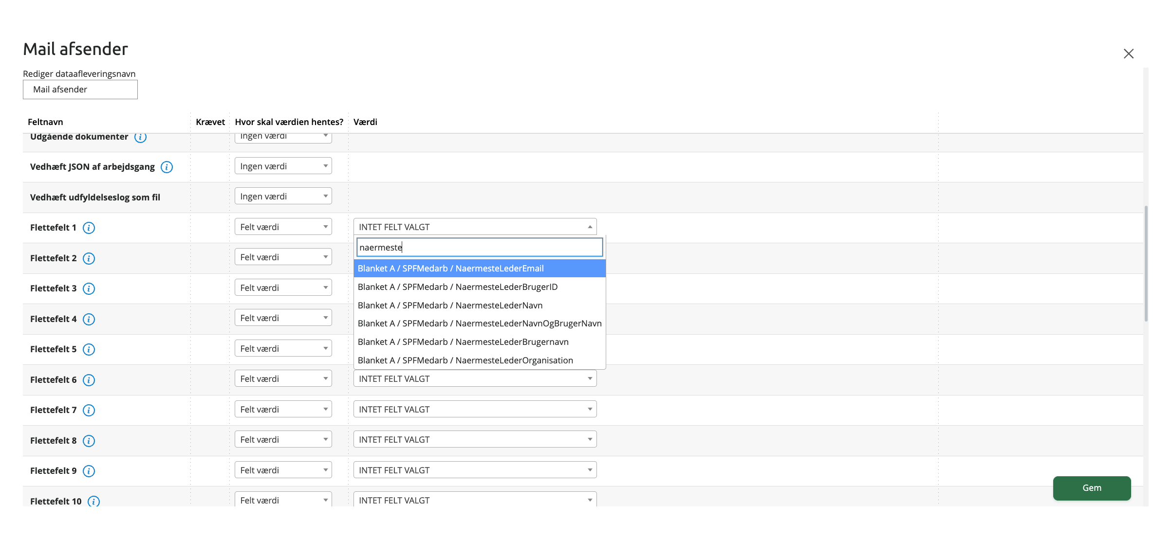This screenshot has width=1172, height=557.
Task: Click the green Gem button
Action: (x=1092, y=488)
